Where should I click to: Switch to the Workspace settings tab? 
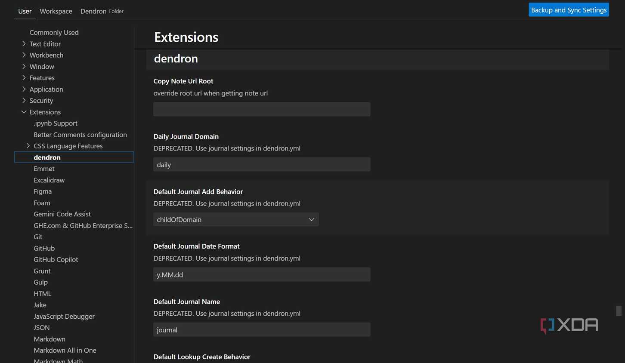coord(56,11)
